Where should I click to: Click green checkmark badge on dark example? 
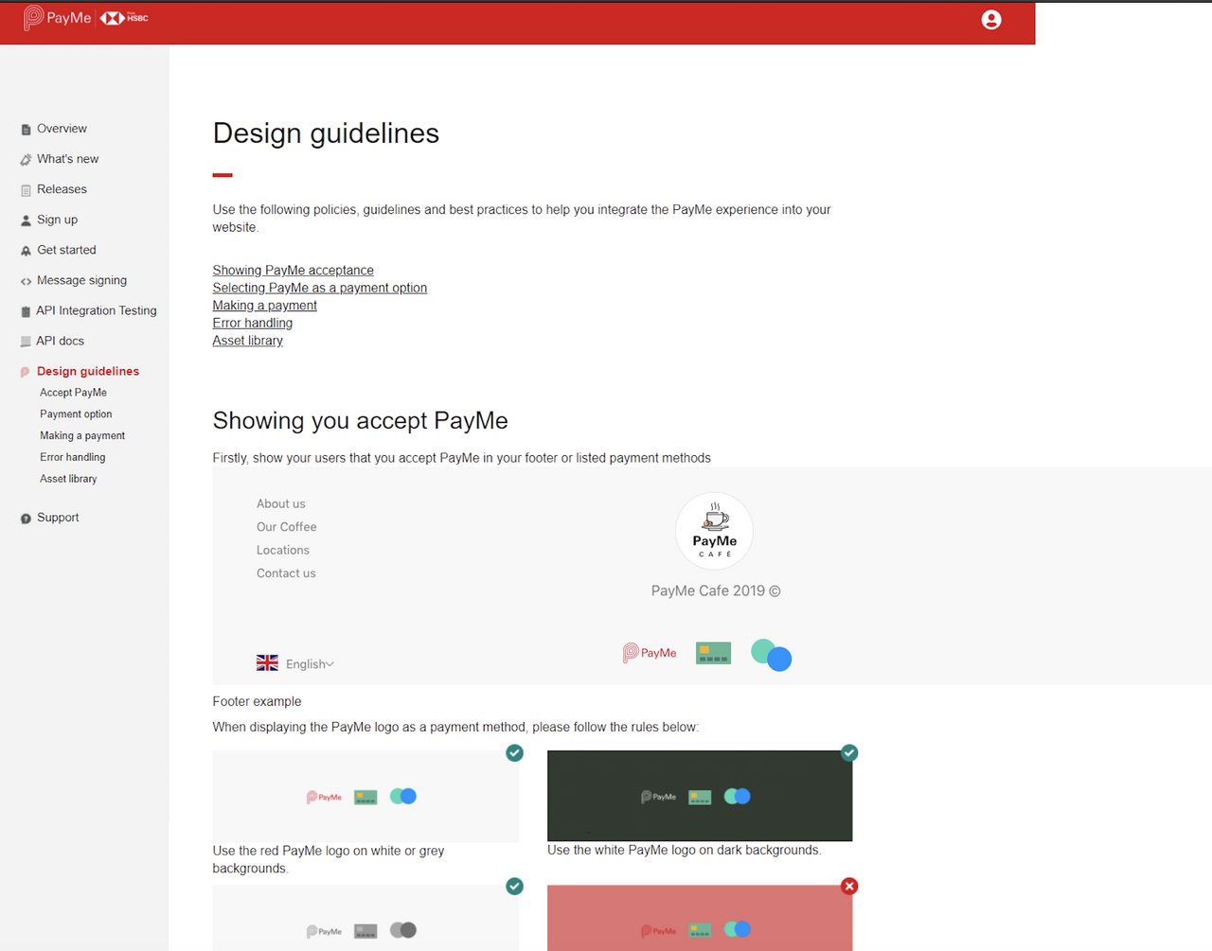coord(849,752)
